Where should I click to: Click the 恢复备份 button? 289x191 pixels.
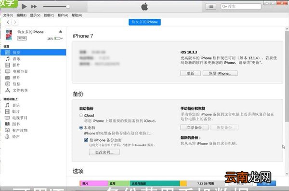[224, 127]
